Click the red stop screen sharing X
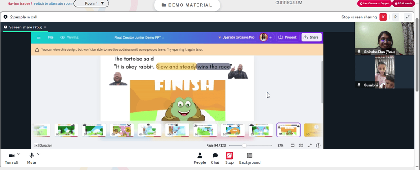Image resolution: width=420 pixels, height=170 pixels. 383,17
